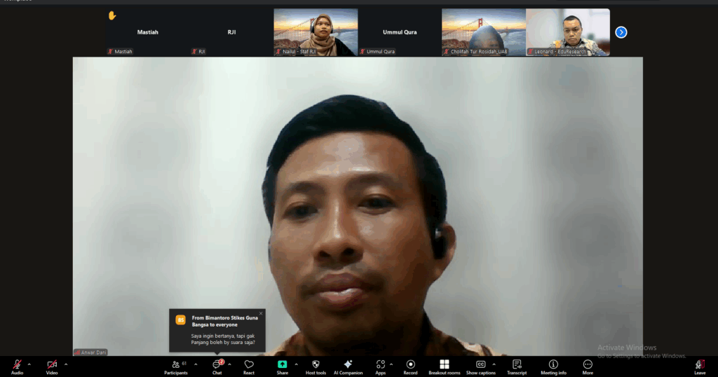
Task: Close the chat notification popup
Action: click(x=261, y=313)
